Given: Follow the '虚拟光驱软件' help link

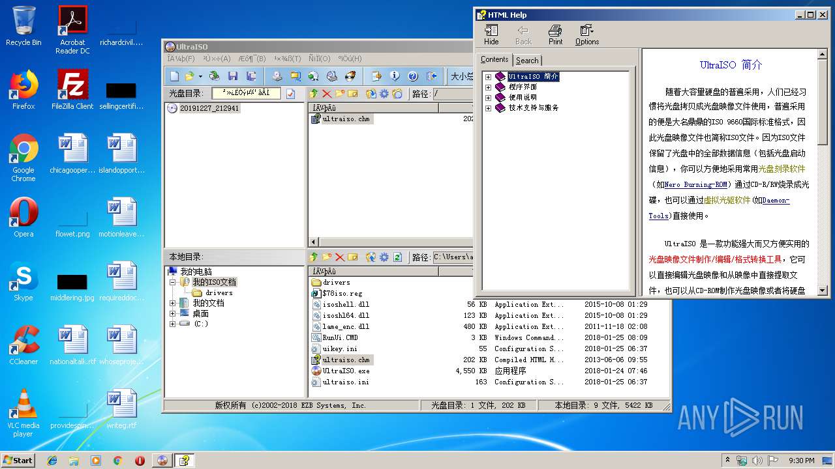Looking at the screenshot, I should (x=727, y=200).
